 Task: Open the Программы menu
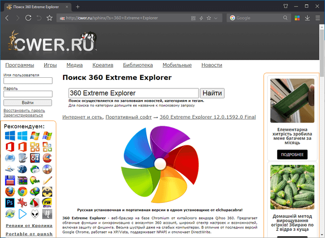(x=20, y=65)
